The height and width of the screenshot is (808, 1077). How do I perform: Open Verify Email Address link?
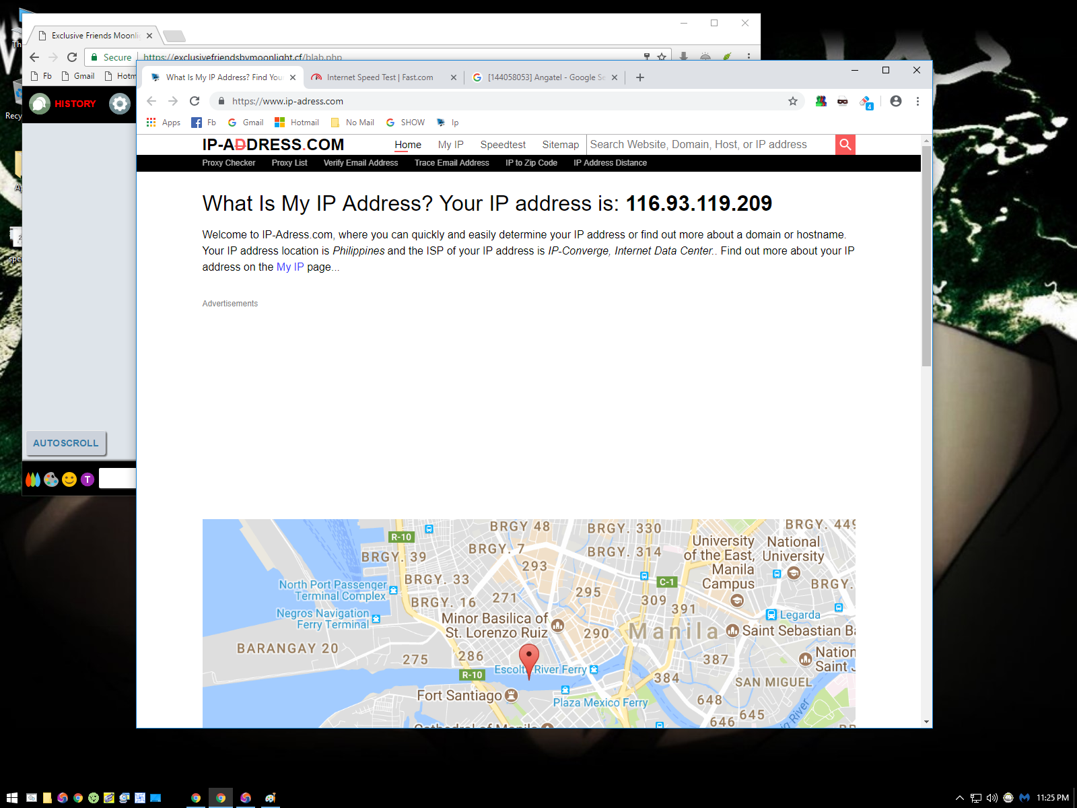(361, 163)
